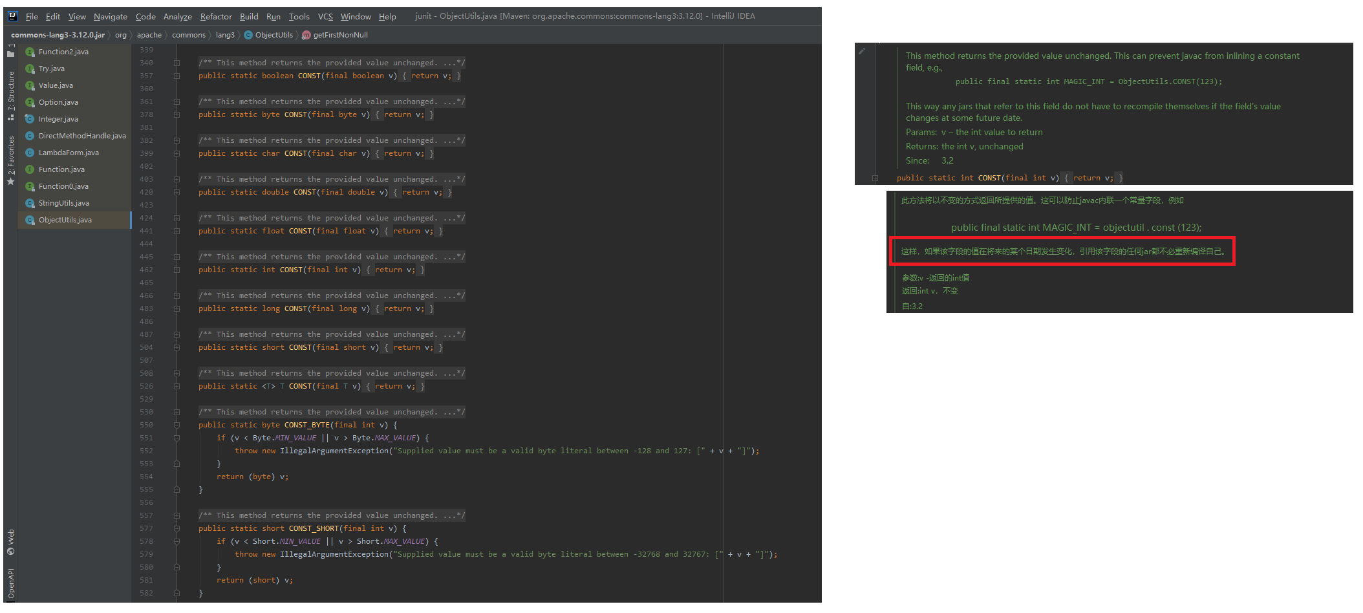Open the VCS menu
Viewport: 1363px width, 613px height.
click(325, 16)
